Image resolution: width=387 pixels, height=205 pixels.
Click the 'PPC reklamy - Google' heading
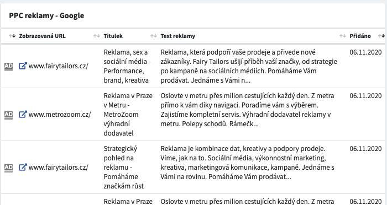46,16
